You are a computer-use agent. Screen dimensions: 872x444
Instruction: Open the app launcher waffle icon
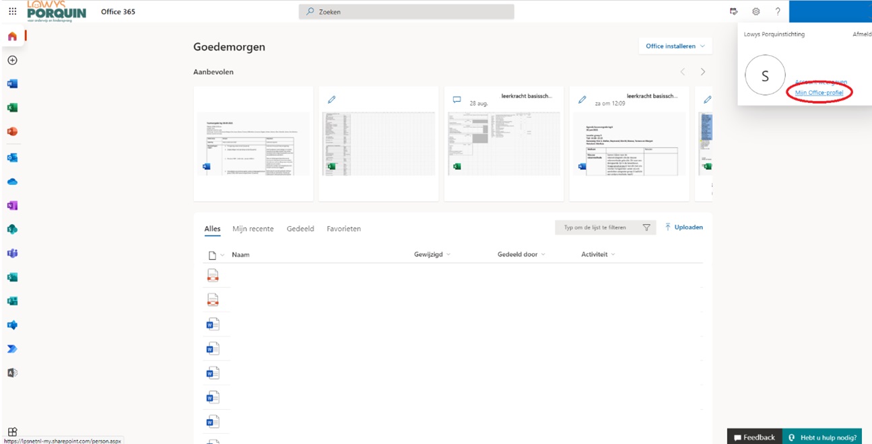12,11
